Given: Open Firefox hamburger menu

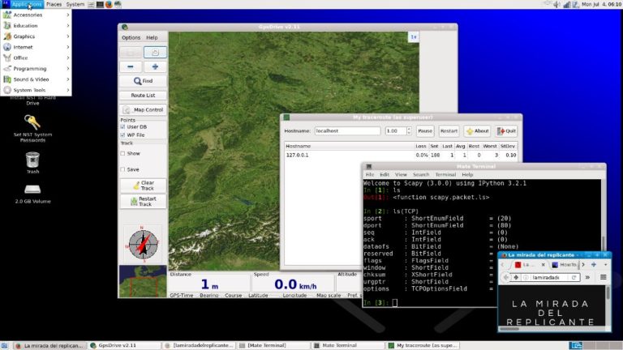Looking at the screenshot, I should [x=604, y=277].
